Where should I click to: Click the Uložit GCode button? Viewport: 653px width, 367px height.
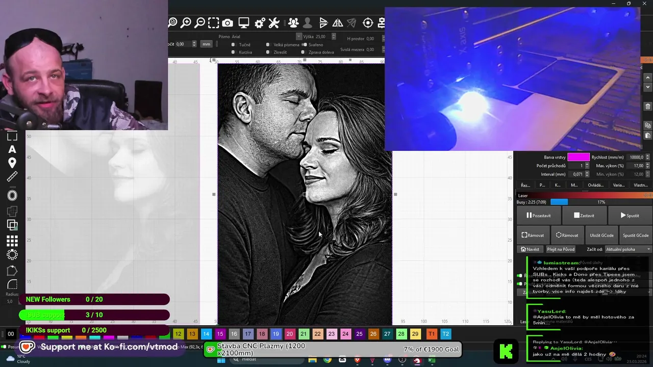coord(601,235)
